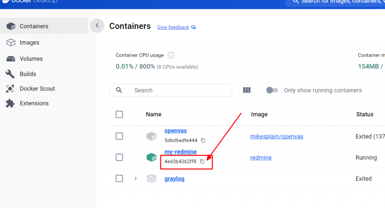Collapse the sidebar with chevron button
This screenshot has height=208, width=385.
(97, 26)
